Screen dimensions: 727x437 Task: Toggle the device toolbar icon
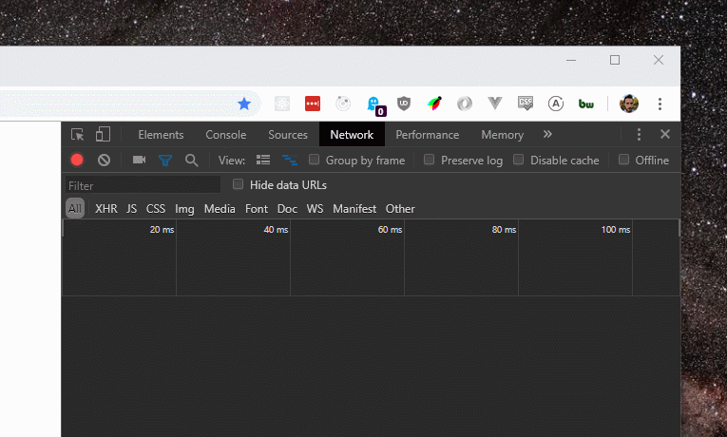(103, 134)
